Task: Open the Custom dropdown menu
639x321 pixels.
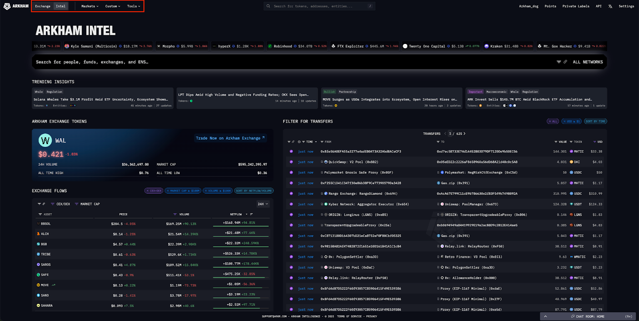Action: (113, 6)
